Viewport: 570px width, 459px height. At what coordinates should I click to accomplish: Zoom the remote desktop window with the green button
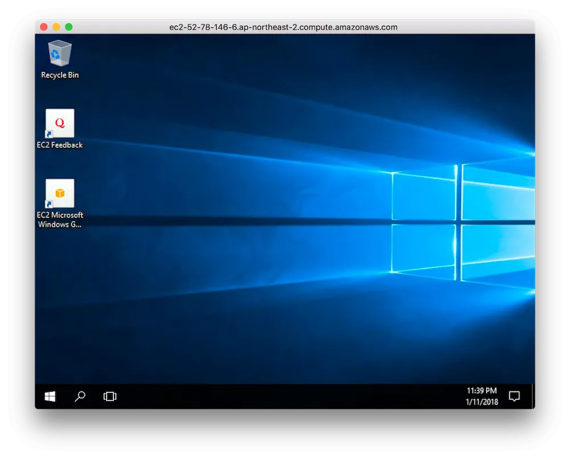pos(69,27)
